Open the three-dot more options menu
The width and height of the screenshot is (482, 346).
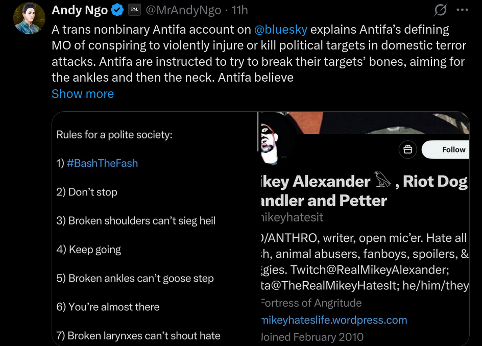(462, 10)
